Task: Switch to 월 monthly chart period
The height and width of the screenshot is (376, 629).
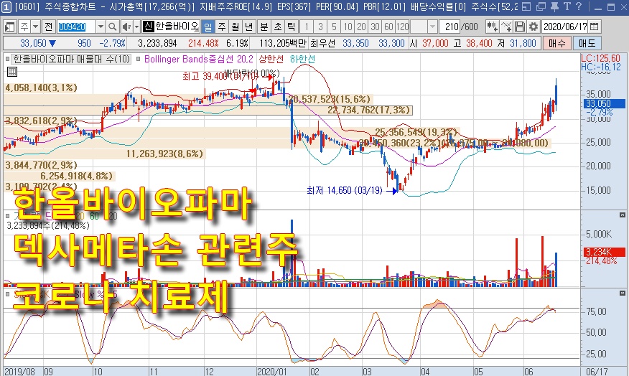Action: [x=236, y=27]
